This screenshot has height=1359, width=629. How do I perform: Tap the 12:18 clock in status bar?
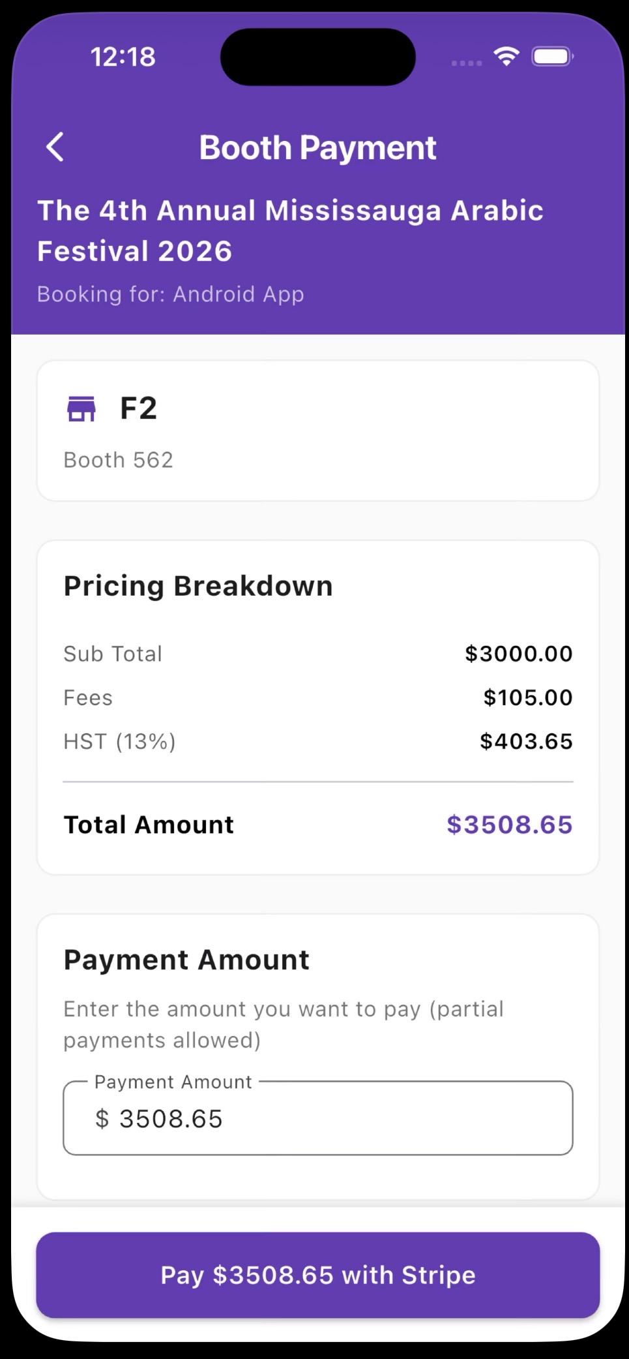pyautogui.click(x=123, y=57)
